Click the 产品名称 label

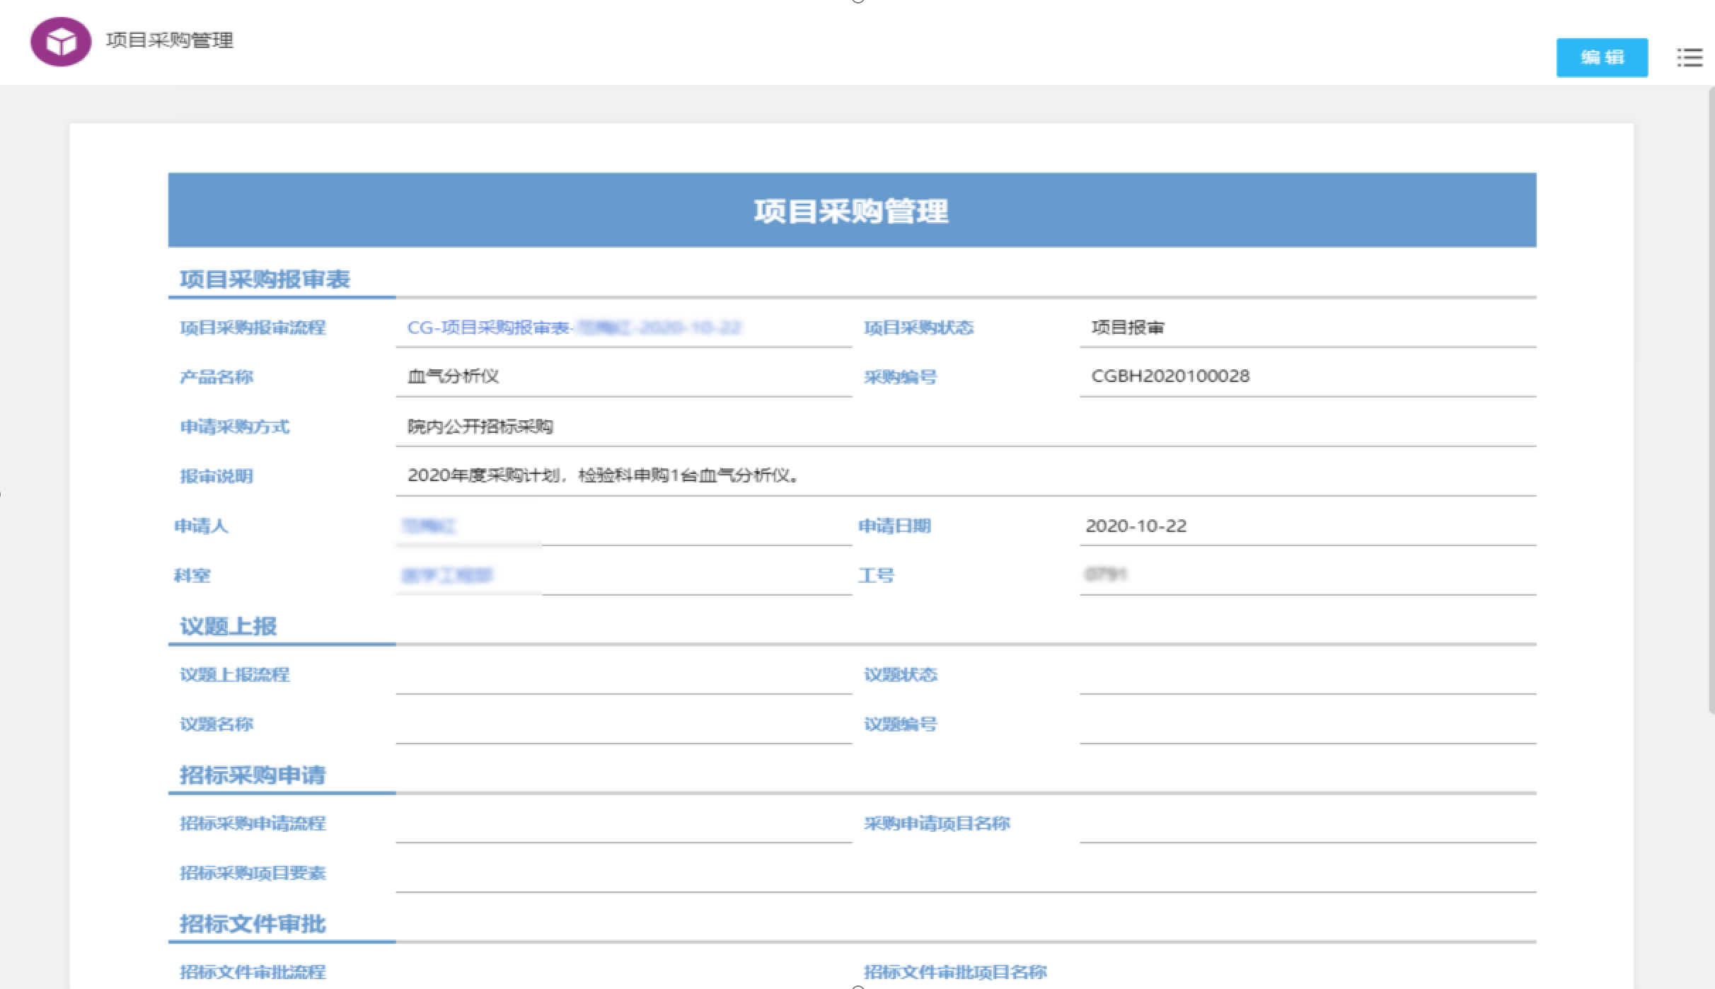pos(216,377)
